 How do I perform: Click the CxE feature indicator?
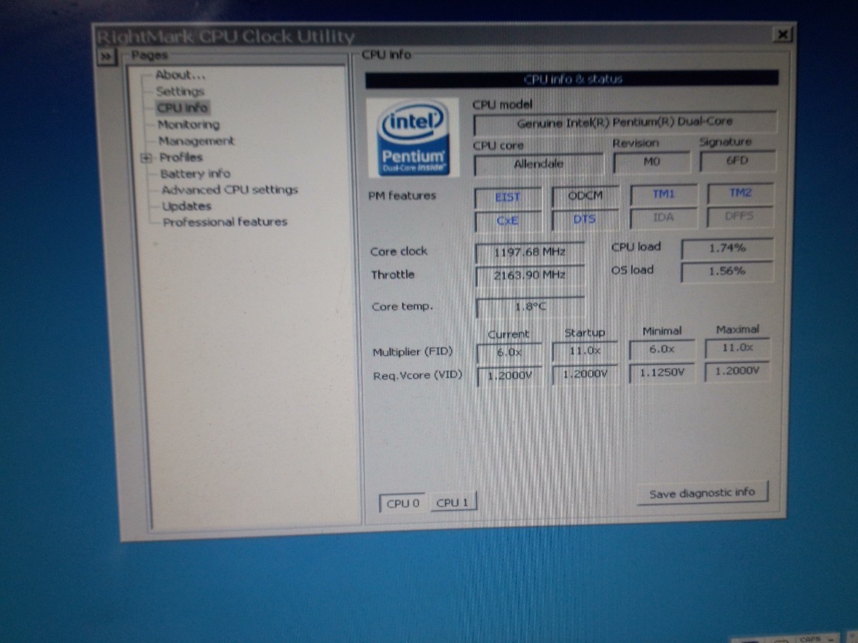click(x=508, y=221)
